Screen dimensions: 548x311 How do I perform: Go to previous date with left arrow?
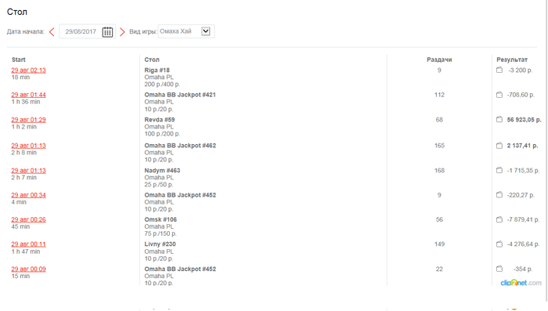coord(52,32)
